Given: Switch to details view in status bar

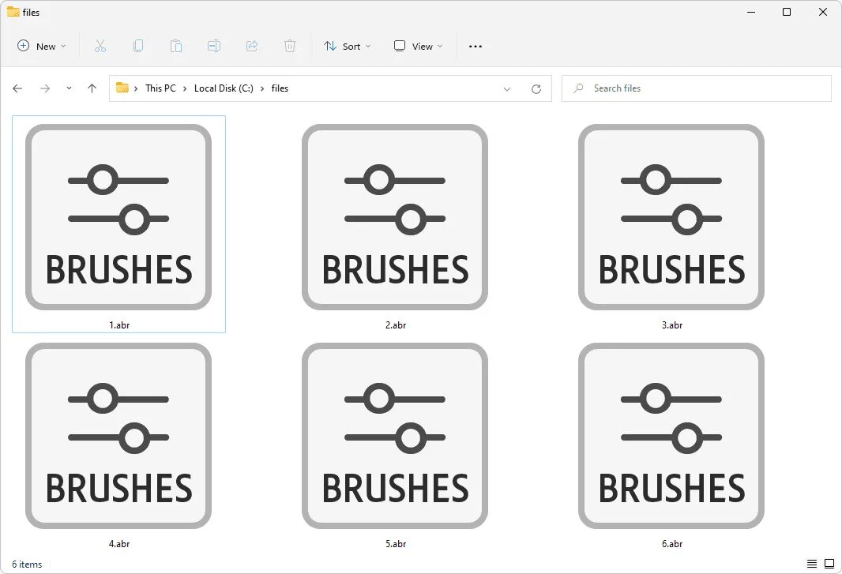Looking at the screenshot, I should point(812,564).
